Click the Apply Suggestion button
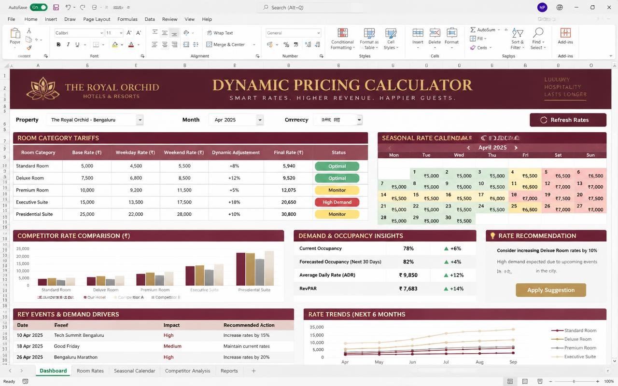 551,290
